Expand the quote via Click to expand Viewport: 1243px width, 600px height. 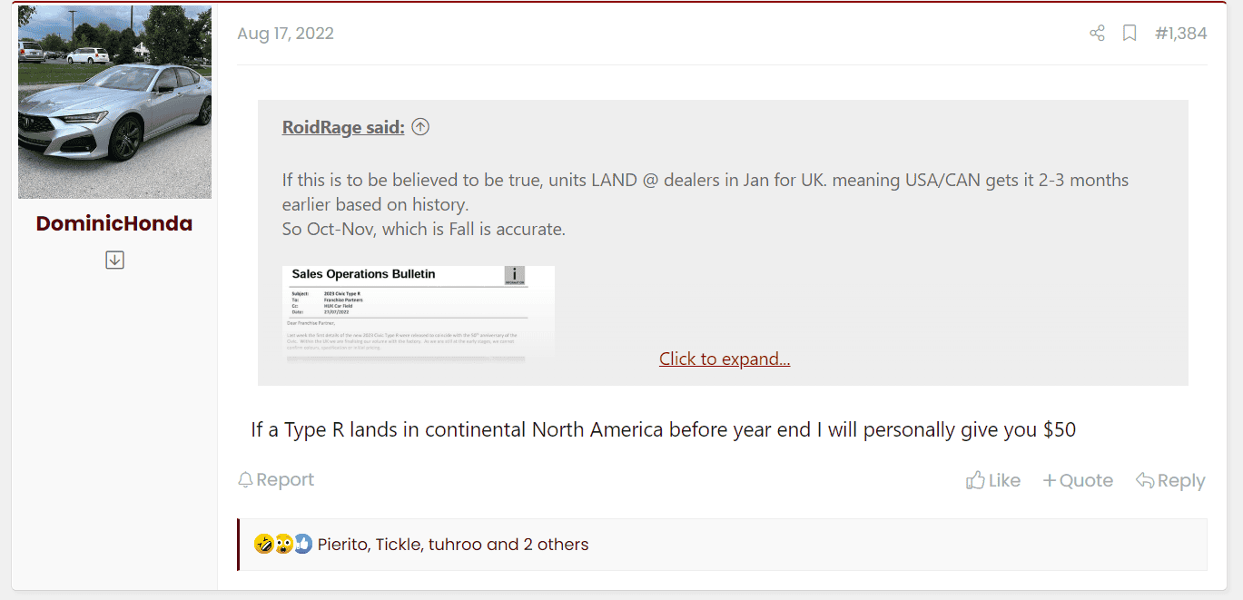[x=725, y=359]
